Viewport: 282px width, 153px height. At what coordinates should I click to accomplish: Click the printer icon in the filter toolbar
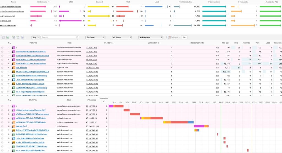(22, 37)
